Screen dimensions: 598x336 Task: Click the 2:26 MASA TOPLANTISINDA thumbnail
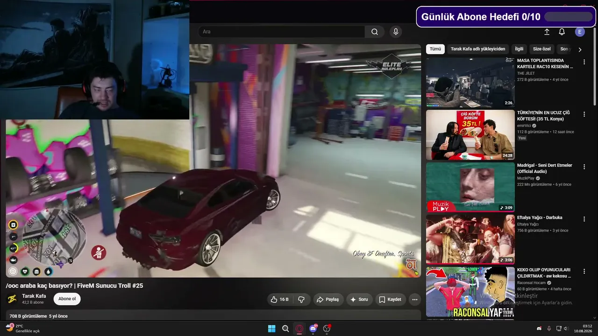(x=470, y=83)
